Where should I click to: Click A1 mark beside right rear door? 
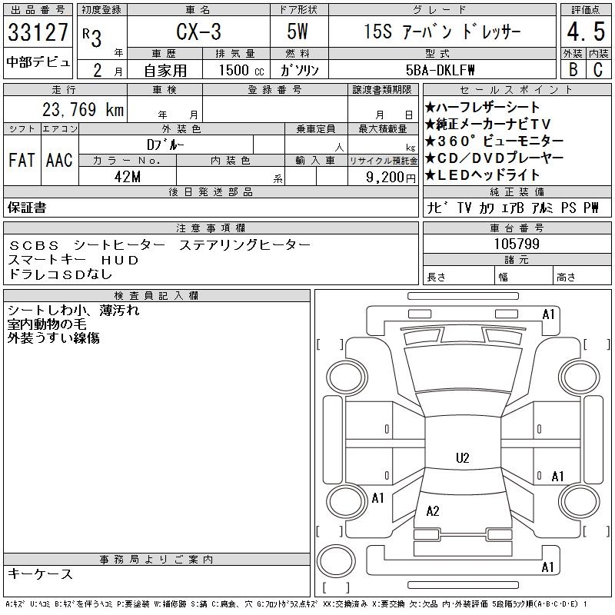(557, 477)
